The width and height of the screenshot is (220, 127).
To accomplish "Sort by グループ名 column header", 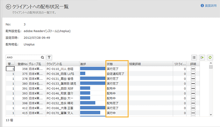I will coord(37,64).
